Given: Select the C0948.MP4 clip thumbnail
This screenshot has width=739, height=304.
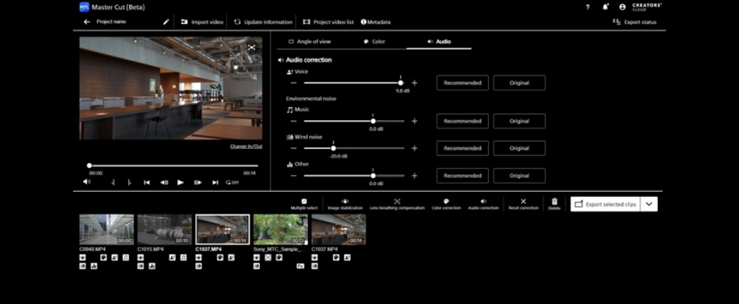Looking at the screenshot, I should pos(107,229).
